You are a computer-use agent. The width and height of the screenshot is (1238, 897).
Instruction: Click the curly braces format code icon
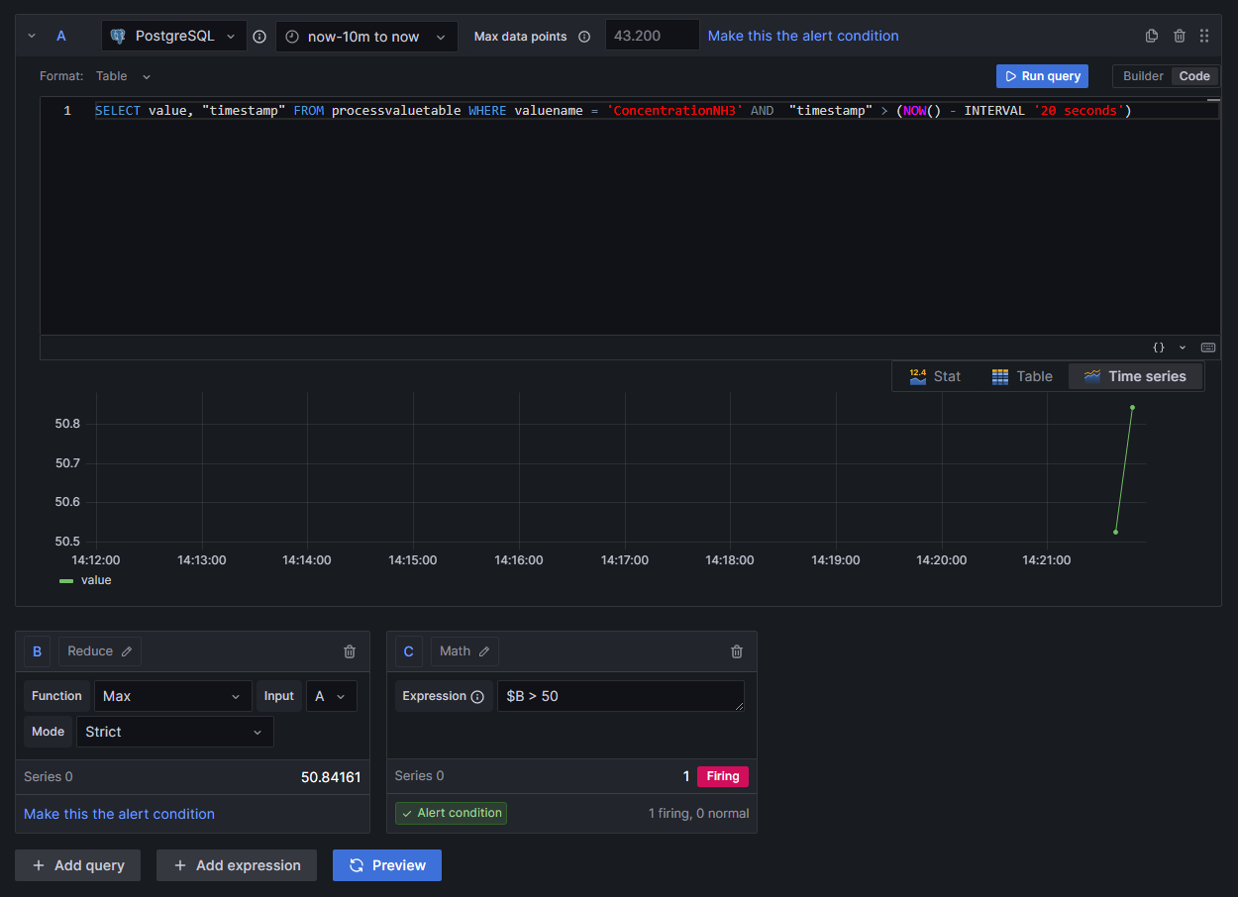point(1159,348)
